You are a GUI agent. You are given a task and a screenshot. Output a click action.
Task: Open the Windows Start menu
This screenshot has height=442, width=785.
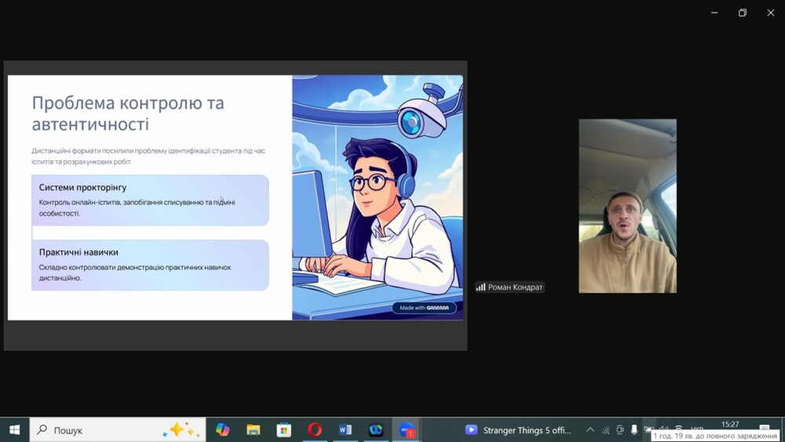[x=14, y=429]
